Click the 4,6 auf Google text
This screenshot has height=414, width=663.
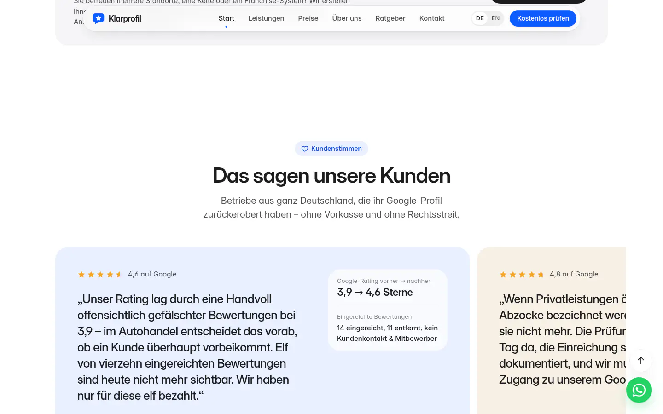pos(152,274)
